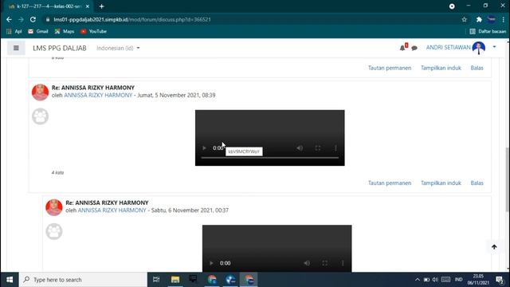The image size is (510, 287).
Task: Go forward in the browser
Action: 21,19
